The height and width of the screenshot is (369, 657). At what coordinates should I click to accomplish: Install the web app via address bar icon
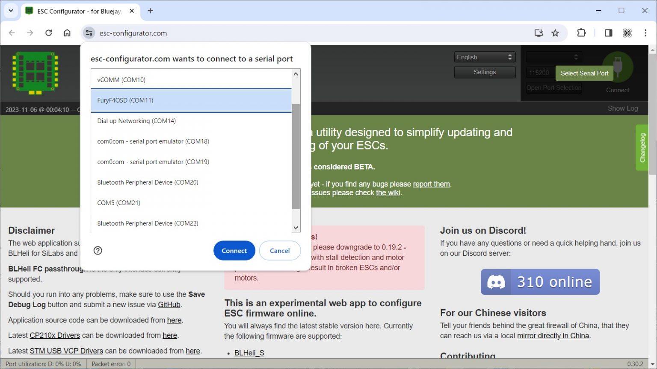click(x=539, y=33)
